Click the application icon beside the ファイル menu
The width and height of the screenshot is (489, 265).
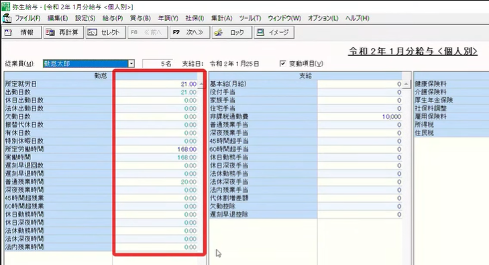[x=7, y=18]
